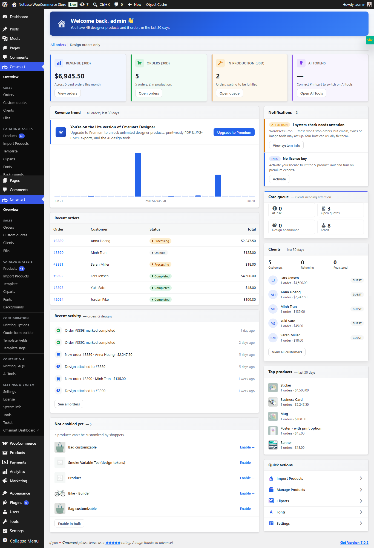This screenshot has width=374, height=548.
Task: Open Posts in the sidebar
Action: [x=22, y=29]
